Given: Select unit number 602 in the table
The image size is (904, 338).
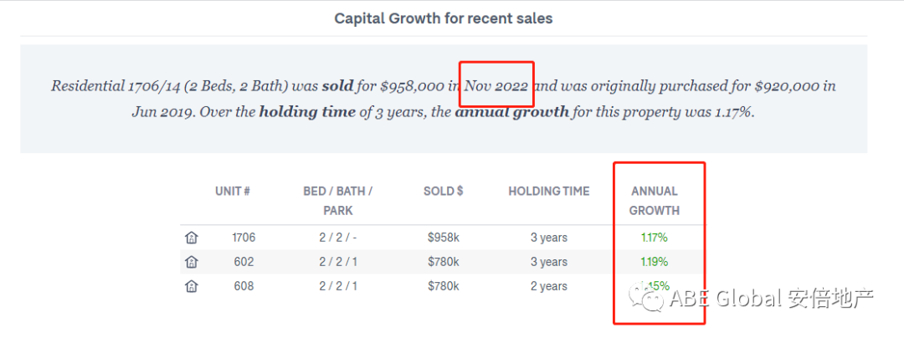Looking at the screenshot, I should [x=244, y=262].
